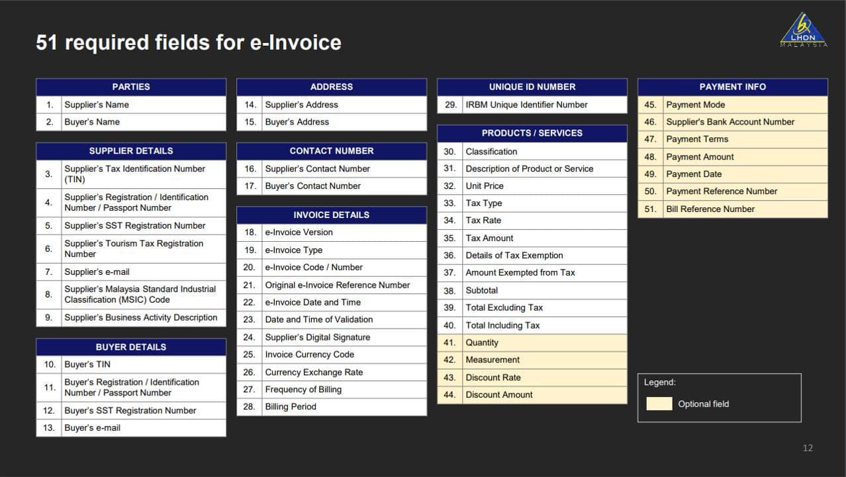Click the 'e-Invoice Code / Number' cell
The width and height of the screenshot is (846, 477).
(344, 268)
